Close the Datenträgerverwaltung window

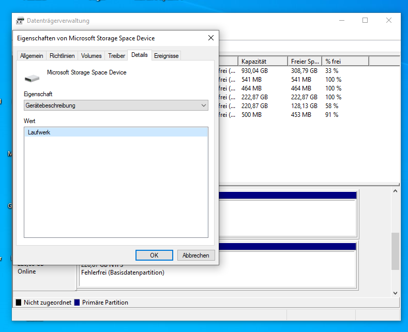(x=389, y=20)
